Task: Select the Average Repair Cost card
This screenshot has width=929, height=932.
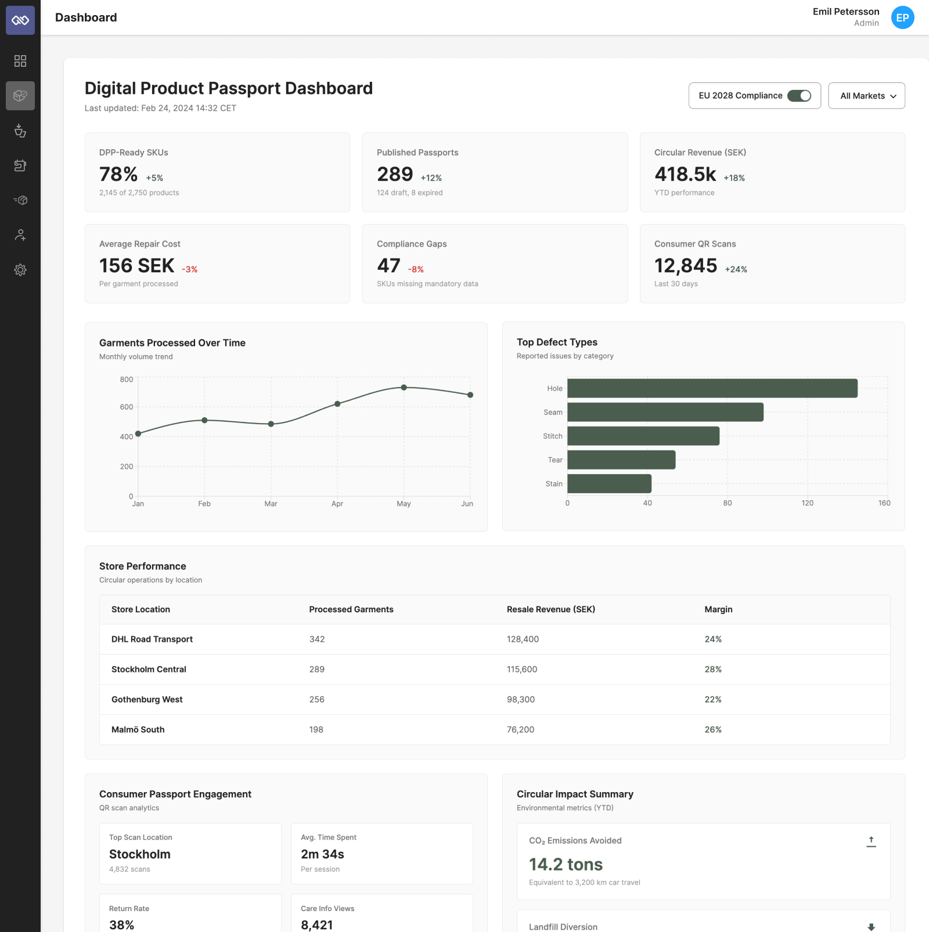Action: click(x=217, y=263)
